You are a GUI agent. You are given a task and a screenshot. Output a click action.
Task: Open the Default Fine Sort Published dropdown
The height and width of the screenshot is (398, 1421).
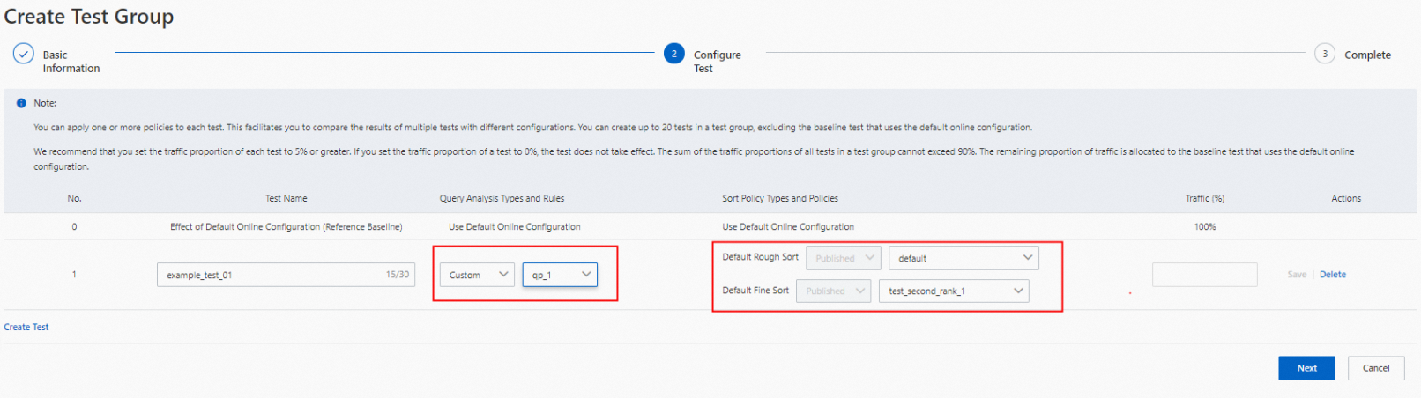(x=833, y=291)
